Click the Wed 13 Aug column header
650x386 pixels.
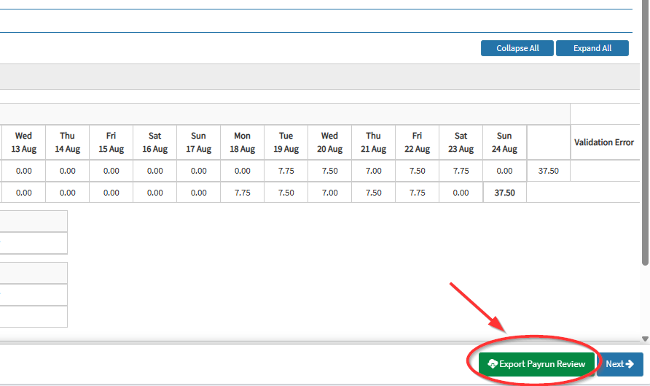(23, 142)
